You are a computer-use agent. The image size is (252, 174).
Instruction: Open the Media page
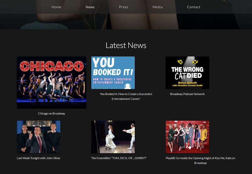click(157, 7)
